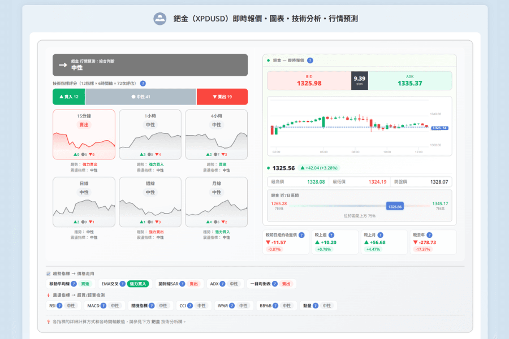Click the 近7日區間 range track
This screenshot has height=339, width=509.
point(360,206)
